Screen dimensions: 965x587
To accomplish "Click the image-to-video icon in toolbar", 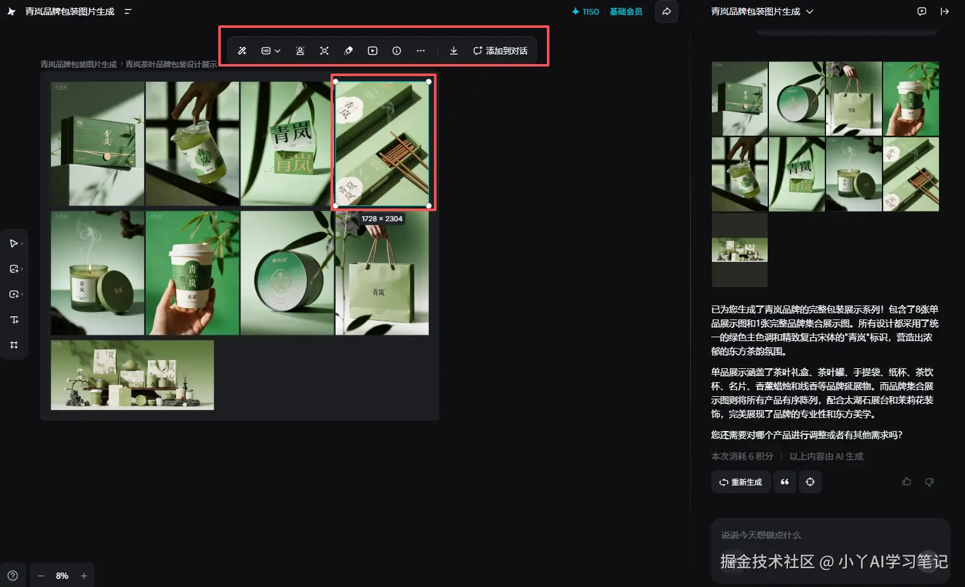I will point(372,51).
